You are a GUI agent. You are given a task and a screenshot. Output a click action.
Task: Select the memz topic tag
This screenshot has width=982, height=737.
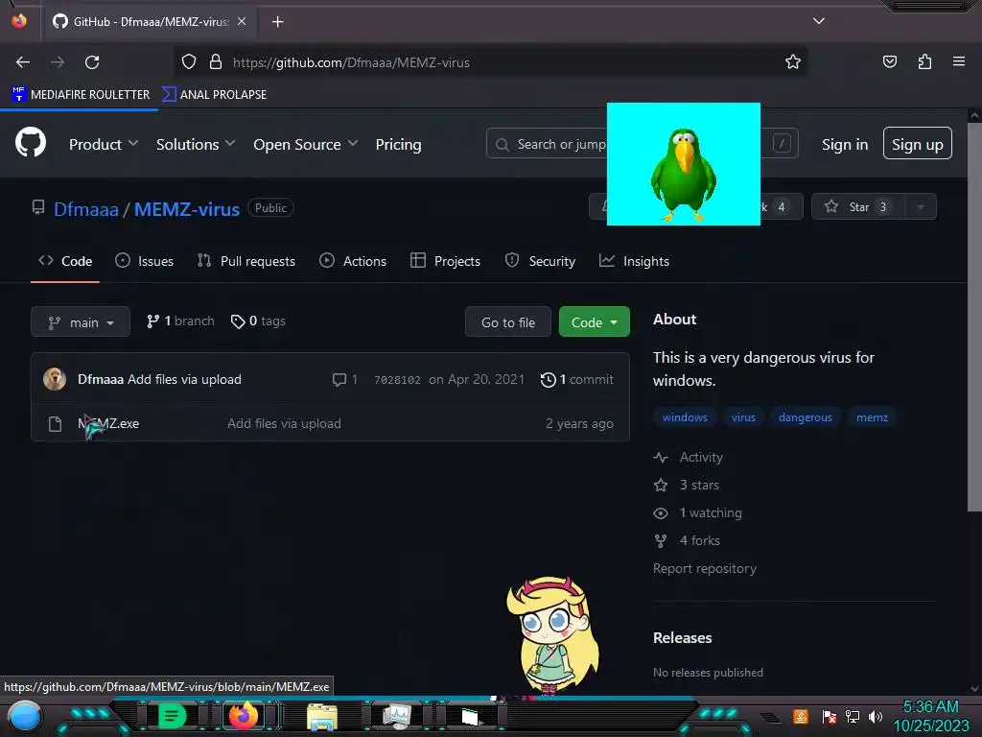click(x=872, y=417)
